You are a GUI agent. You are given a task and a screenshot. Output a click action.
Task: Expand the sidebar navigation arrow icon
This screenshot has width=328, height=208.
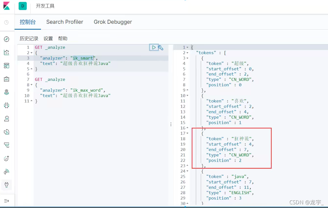pos(6,201)
